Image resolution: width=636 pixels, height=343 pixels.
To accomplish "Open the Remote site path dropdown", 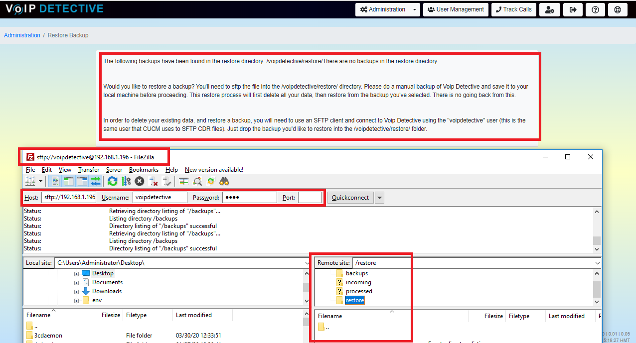I will click(598, 263).
